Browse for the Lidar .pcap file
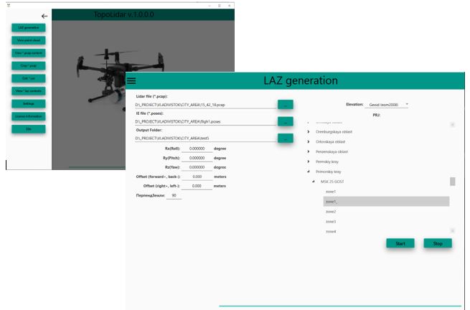The height and width of the screenshot is (310, 470). tap(286, 105)
